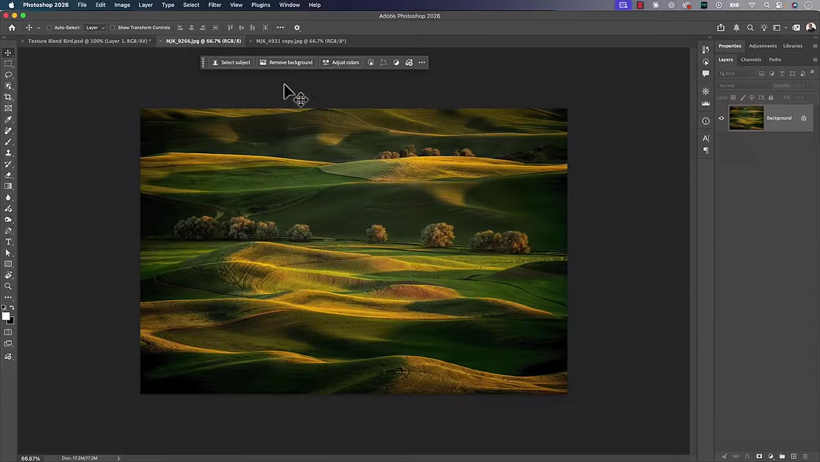The image size is (820, 462).
Task: Select the Move tool in the toolbox
Action: (x=8, y=53)
